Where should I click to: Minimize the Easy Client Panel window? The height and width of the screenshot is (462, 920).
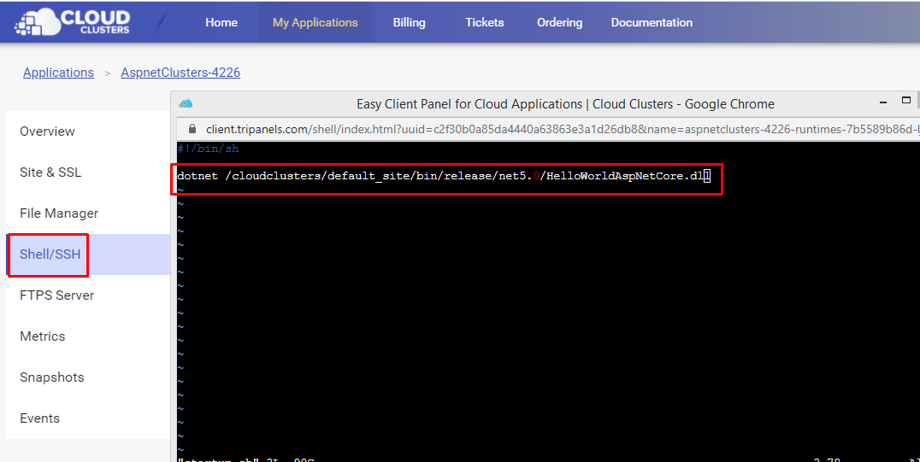click(x=883, y=102)
